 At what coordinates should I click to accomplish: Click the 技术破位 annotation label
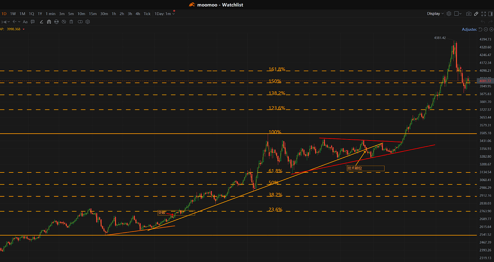[366, 168]
